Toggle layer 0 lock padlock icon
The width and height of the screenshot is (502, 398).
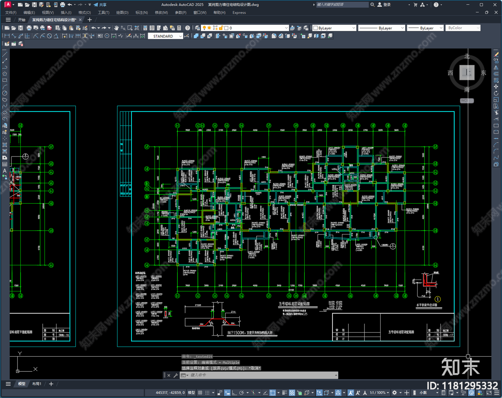[x=221, y=28]
